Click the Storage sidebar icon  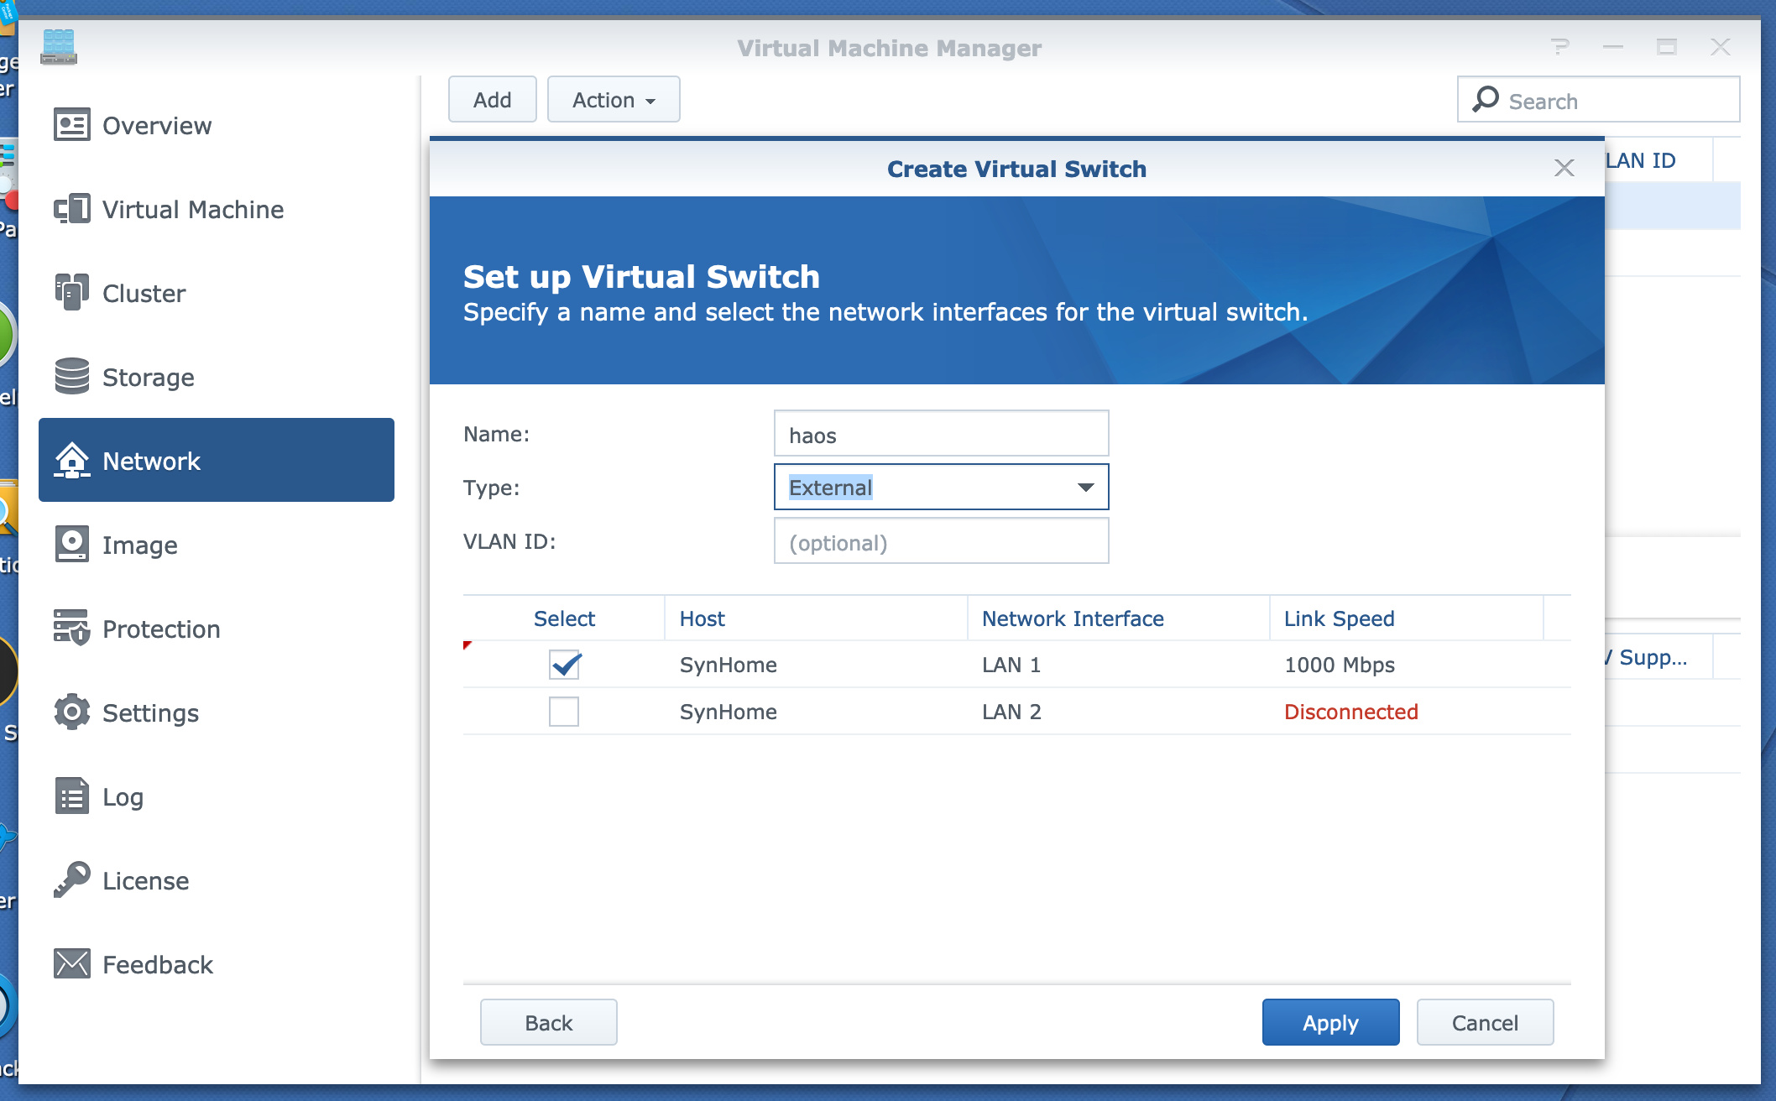[x=71, y=377]
